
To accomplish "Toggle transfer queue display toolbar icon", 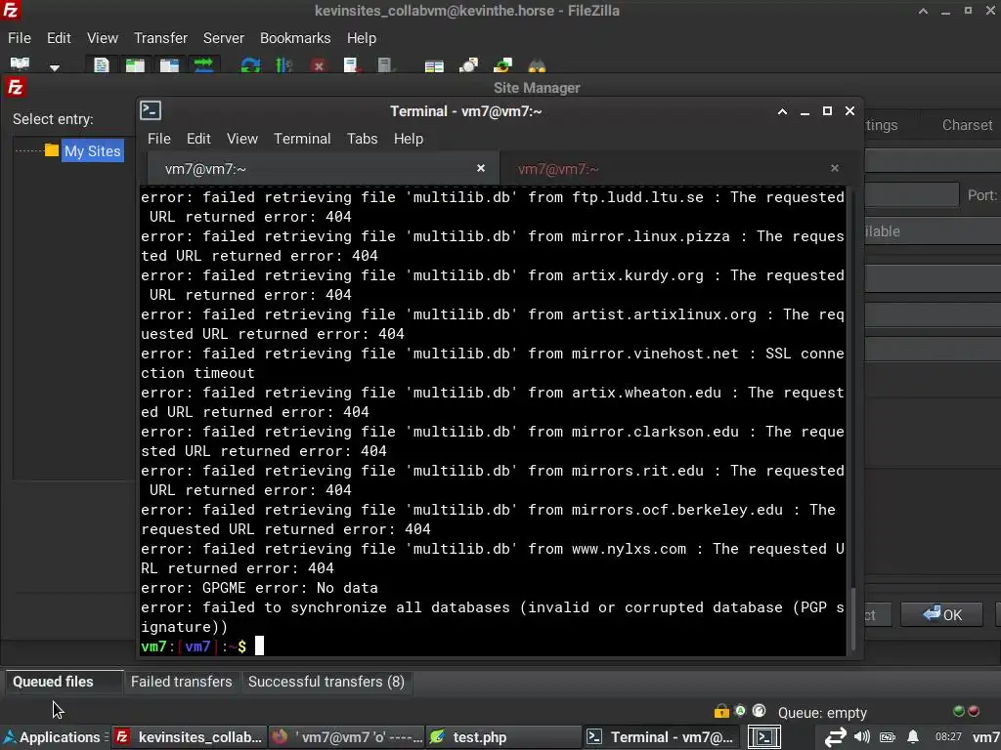I will click(x=203, y=65).
